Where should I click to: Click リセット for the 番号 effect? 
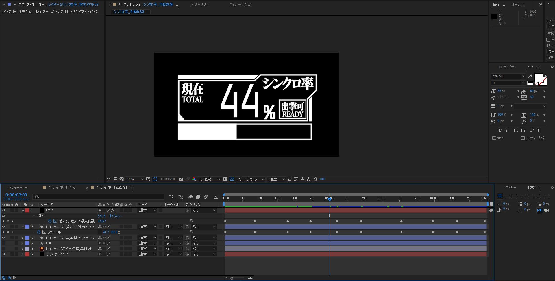coord(101,216)
